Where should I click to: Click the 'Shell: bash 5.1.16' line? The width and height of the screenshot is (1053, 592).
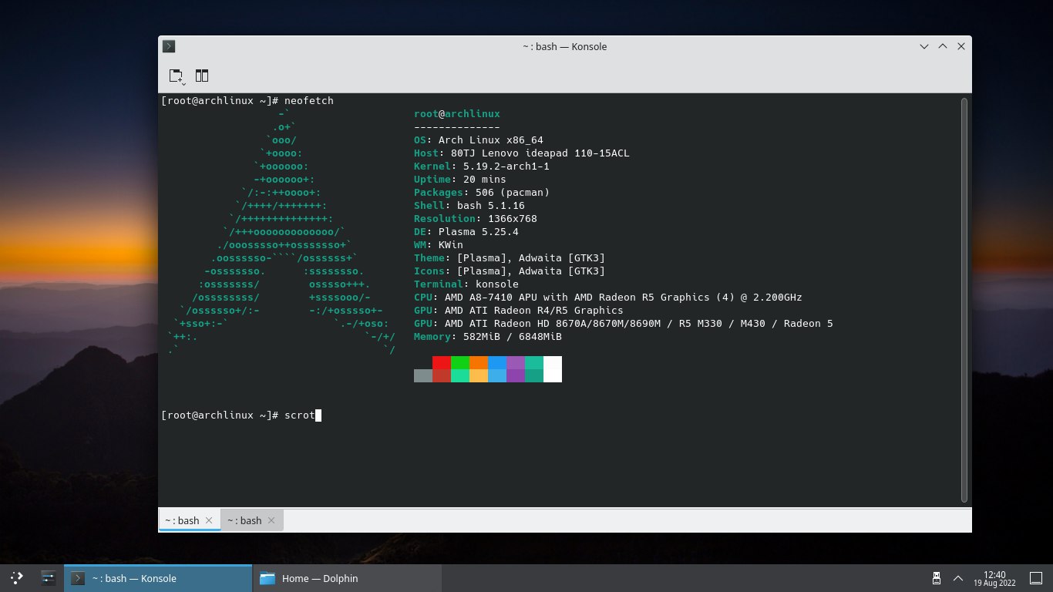(469, 206)
